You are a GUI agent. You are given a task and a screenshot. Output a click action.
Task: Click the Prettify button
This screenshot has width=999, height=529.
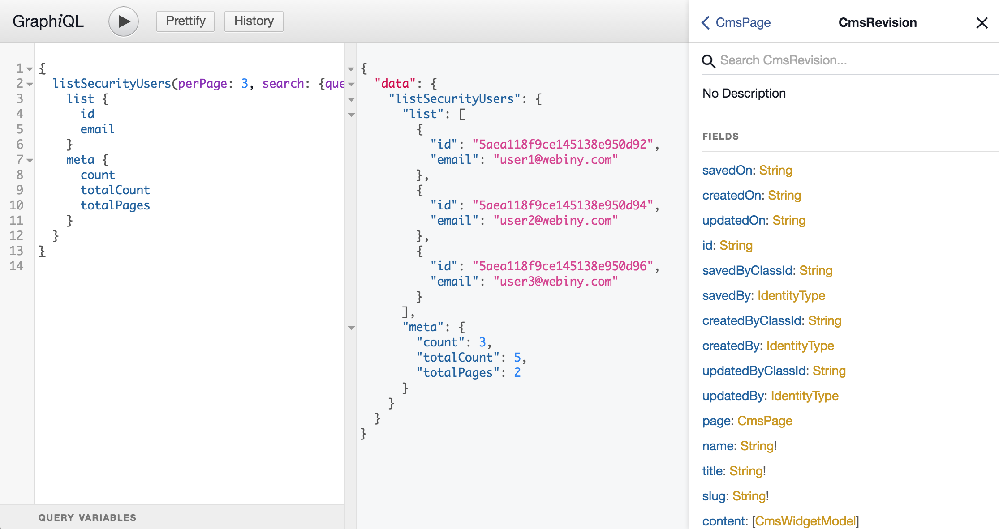(185, 21)
